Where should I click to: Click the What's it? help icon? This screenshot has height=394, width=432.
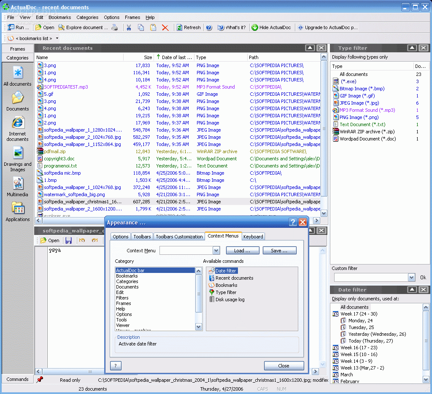pyautogui.click(x=221, y=27)
